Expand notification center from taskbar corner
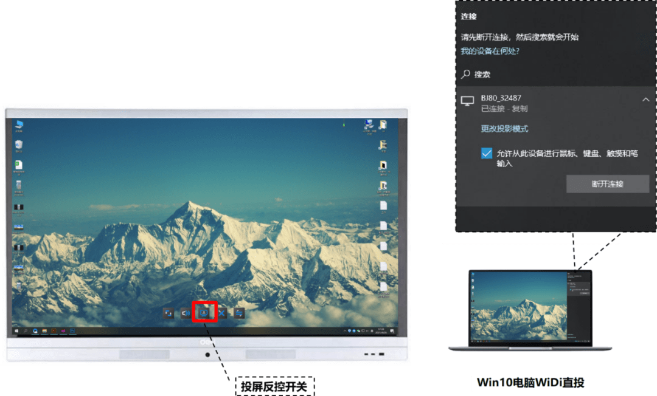This screenshot has height=396, width=657. [x=392, y=331]
